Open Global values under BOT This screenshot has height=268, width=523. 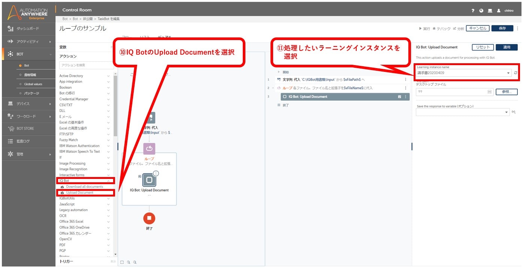click(x=33, y=84)
